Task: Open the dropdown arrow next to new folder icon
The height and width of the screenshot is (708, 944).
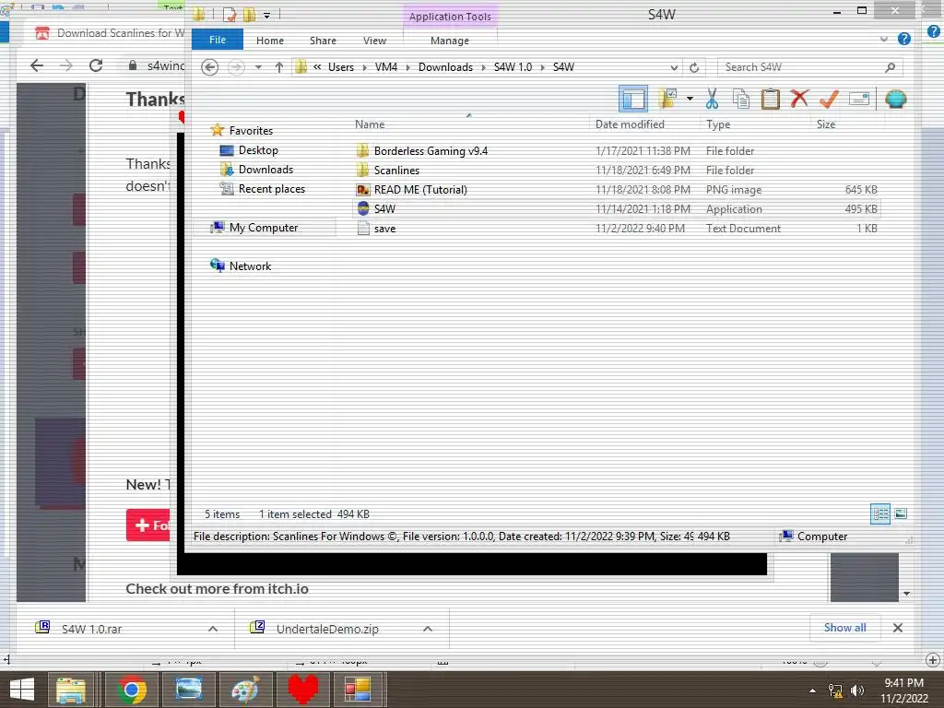Action: pyautogui.click(x=690, y=99)
